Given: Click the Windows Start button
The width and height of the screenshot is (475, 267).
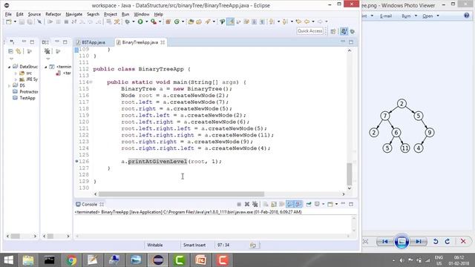Looking at the screenshot, I should (x=8, y=260).
